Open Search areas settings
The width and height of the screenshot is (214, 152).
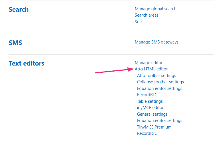click(x=146, y=15)
